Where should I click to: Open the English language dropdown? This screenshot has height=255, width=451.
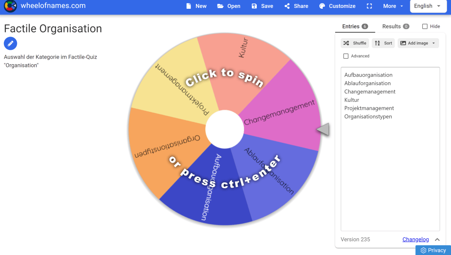(427, 6)
